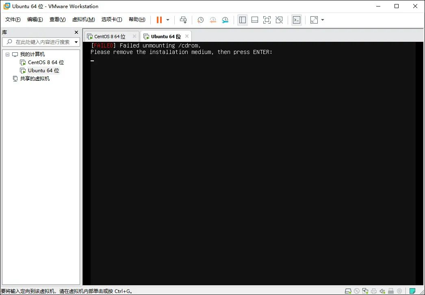This screenshot has height=295, width=425.
Task: Close the library panel
Action: [x=76, y=32]
